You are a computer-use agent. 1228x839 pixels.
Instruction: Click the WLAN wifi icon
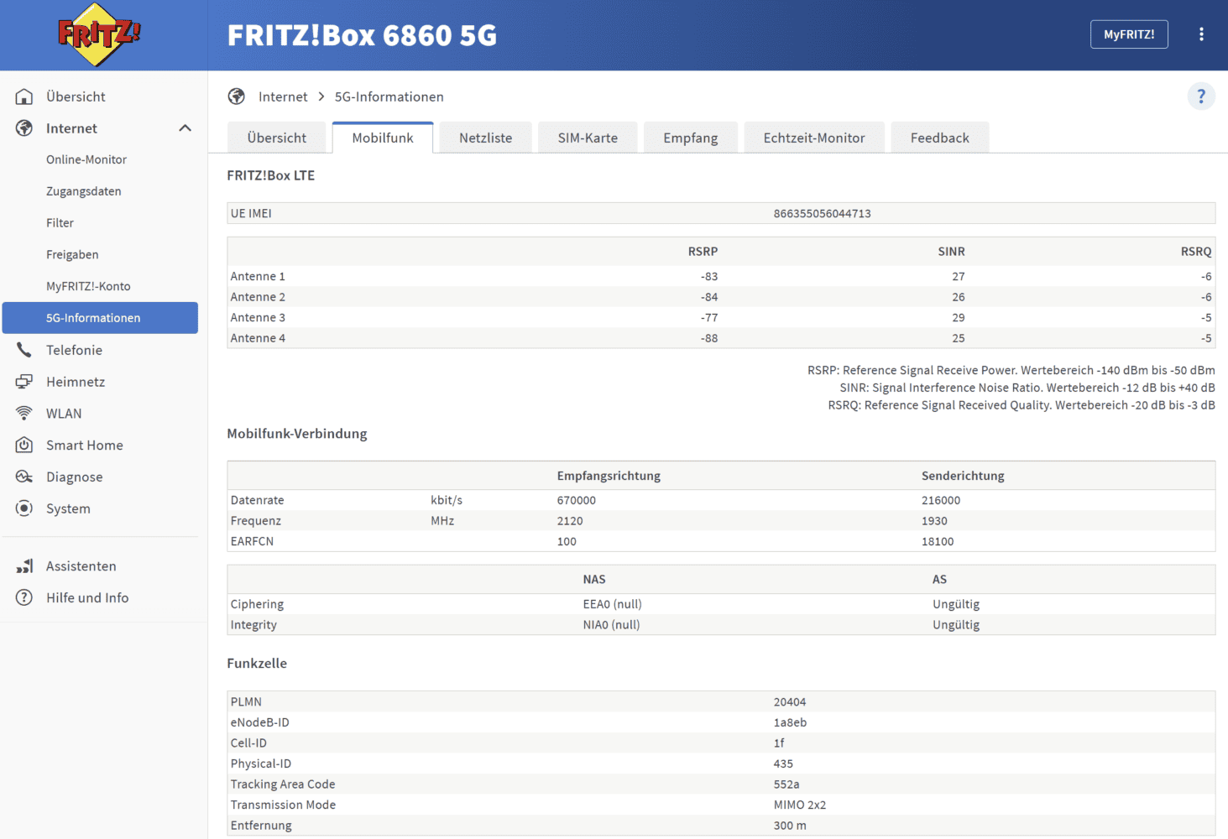pos(24,414)
